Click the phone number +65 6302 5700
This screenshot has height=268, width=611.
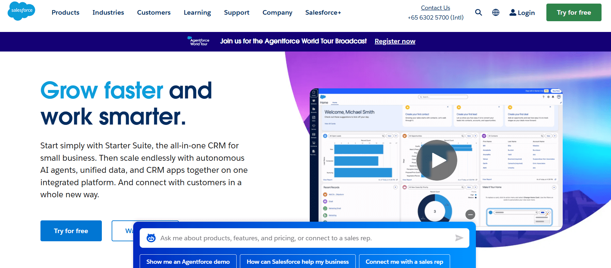point(435,18)
